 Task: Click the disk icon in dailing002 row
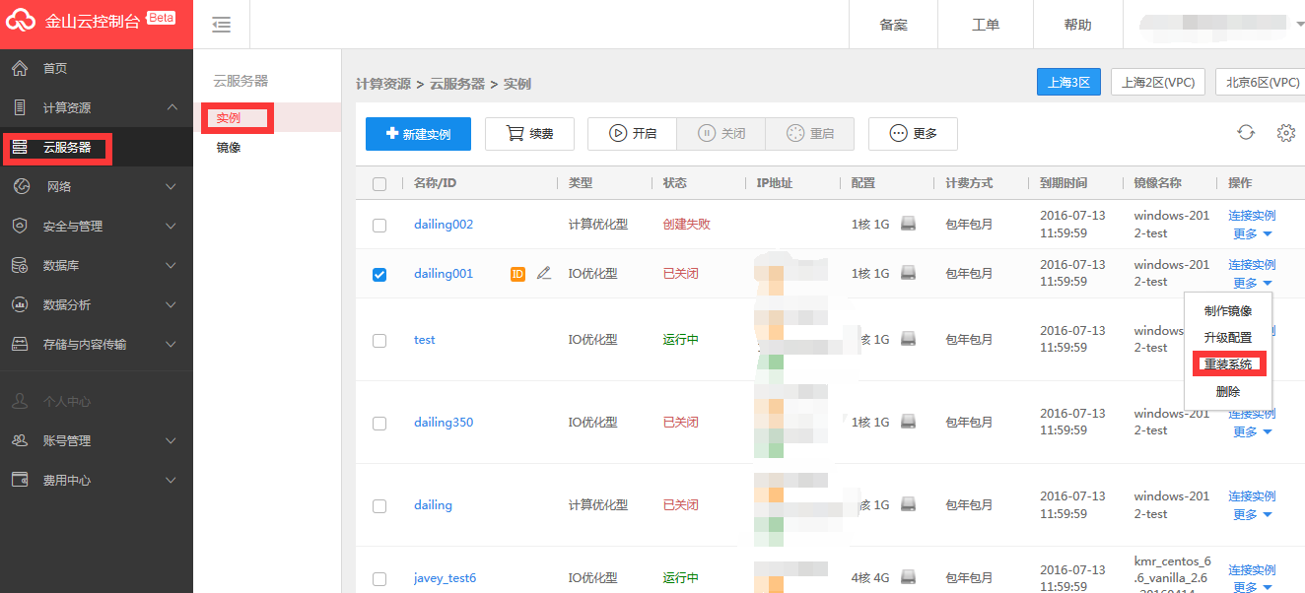click(x=909, y=225)
